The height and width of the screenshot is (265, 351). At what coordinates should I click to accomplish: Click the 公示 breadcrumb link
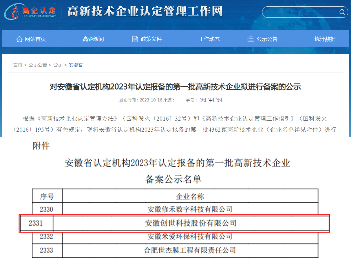(58, 65)
